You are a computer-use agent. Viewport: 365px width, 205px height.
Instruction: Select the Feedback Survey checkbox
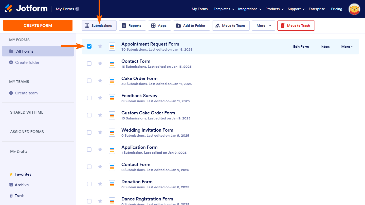pos(89,98)
